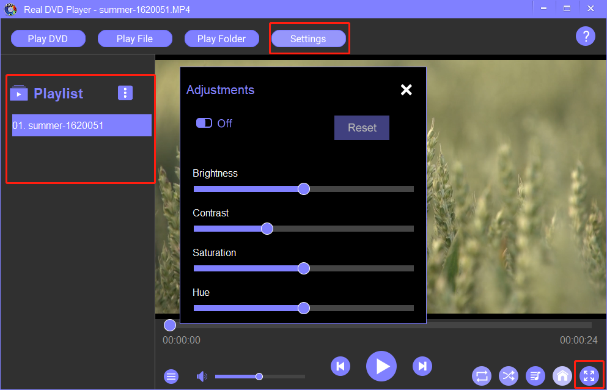This screenshot has height=390, width=607.
Task: Click the Contrast slider handle
Action: click(267, 229)
